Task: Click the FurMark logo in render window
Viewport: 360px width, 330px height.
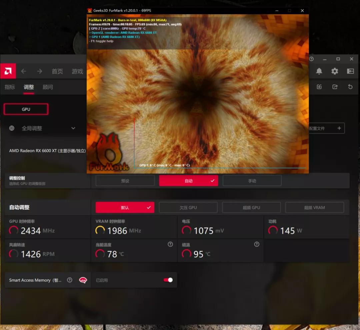Action: coord(109,152)
